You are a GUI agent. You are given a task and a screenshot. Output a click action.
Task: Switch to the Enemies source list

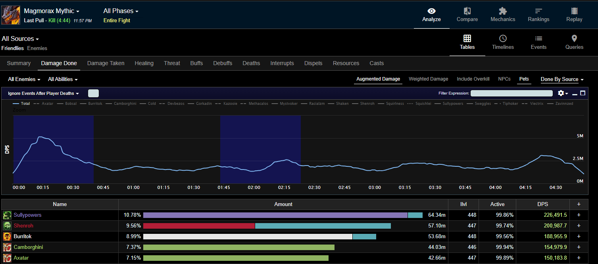(37, 48)
